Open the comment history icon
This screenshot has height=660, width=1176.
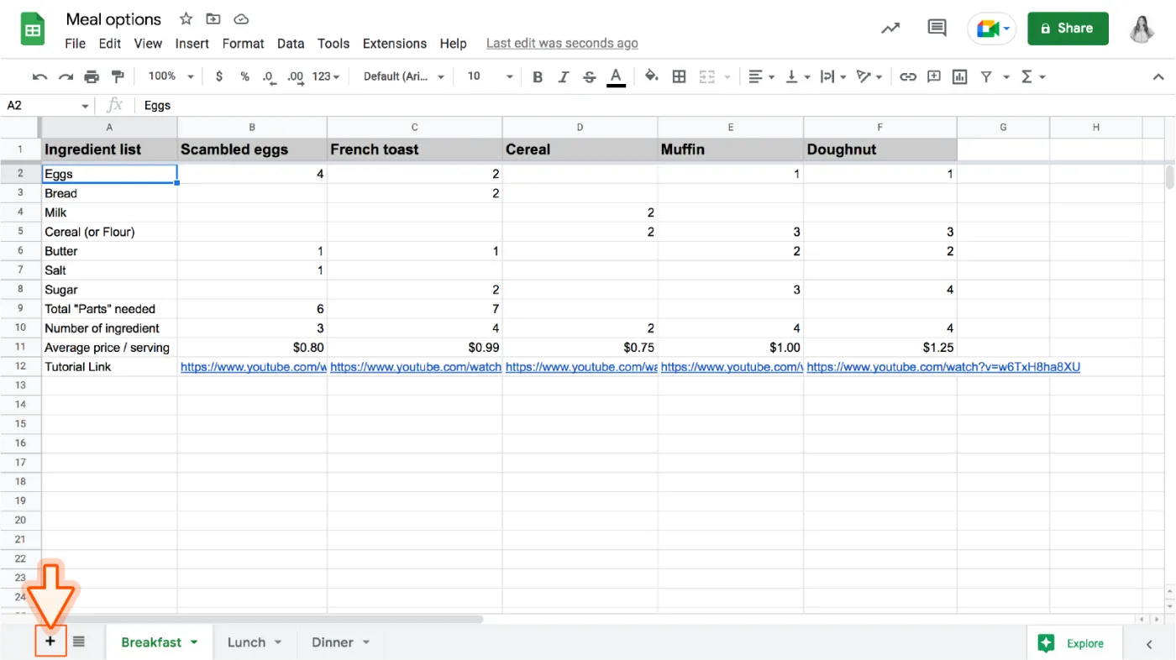(x=937, y=29)
